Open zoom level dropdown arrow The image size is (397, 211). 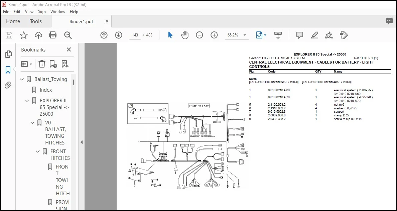pos(245,35)
